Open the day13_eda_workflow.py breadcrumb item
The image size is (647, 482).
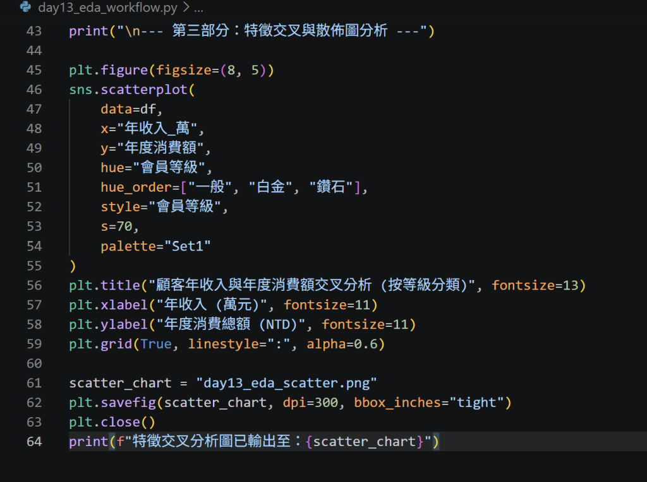coord(107,8)
